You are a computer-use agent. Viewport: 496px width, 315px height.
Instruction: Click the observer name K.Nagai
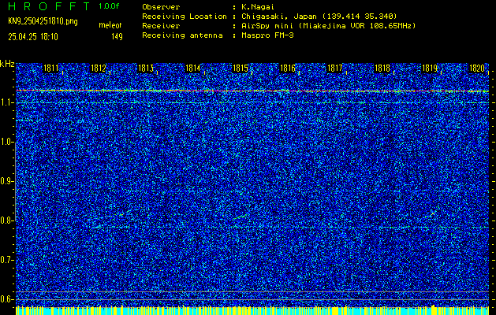[x=258, y=7]
